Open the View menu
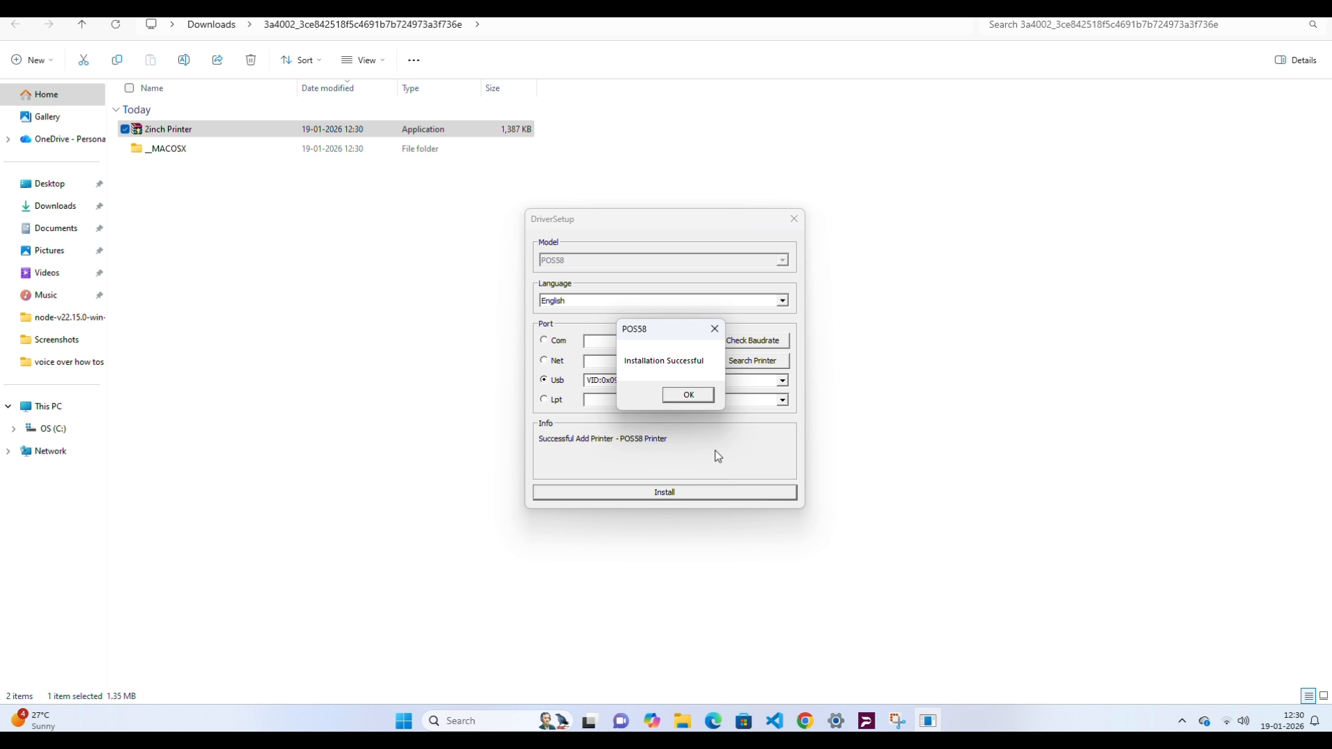The width and height of the screenshot is (1332, 749). (x=363, y=60)
